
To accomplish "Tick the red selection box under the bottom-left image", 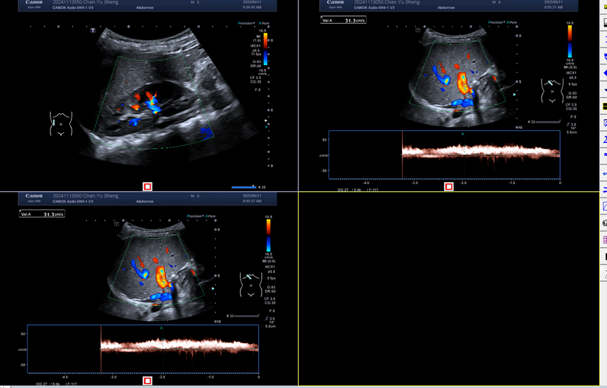I will point(147,381).
